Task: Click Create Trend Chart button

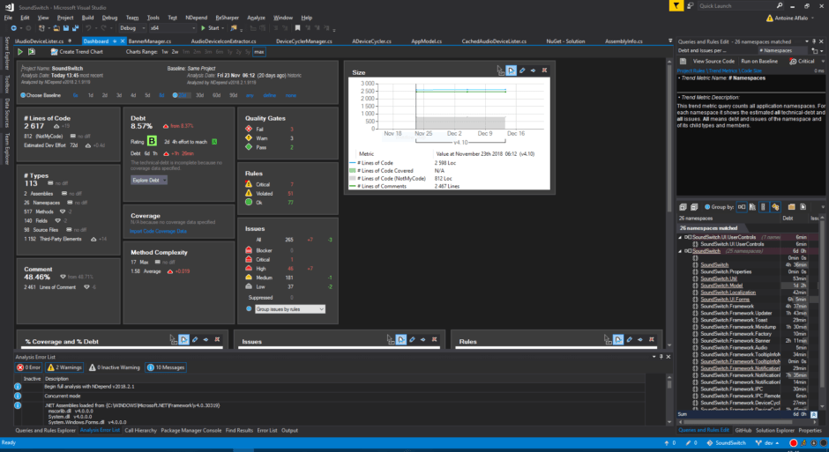Action: pos(77,52)
